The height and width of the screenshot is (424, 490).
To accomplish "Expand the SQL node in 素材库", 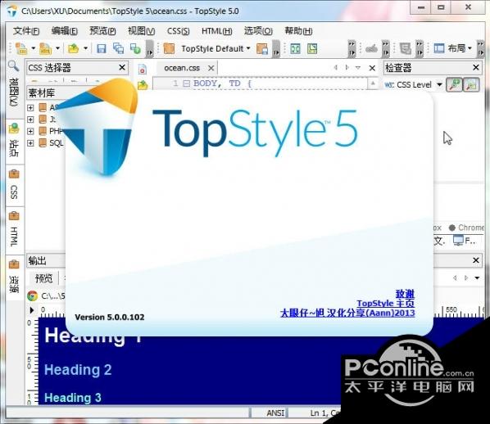I will click(x=30, y=143).
